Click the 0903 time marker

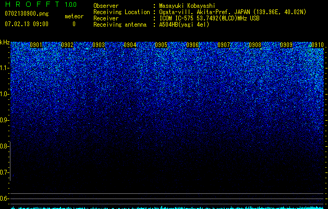tap(99, 45)
